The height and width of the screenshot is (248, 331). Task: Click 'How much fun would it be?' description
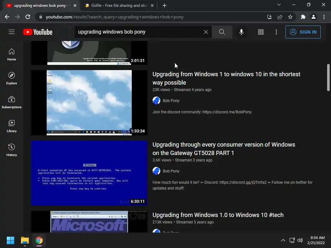pyautogui.click(x=233, y=185)
